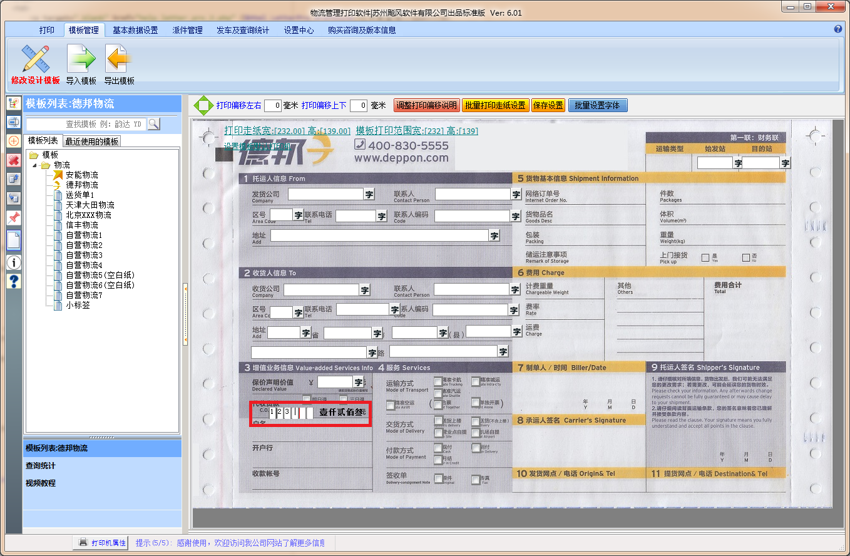Click the 导入模板 green arrow icon

(81, 59)
